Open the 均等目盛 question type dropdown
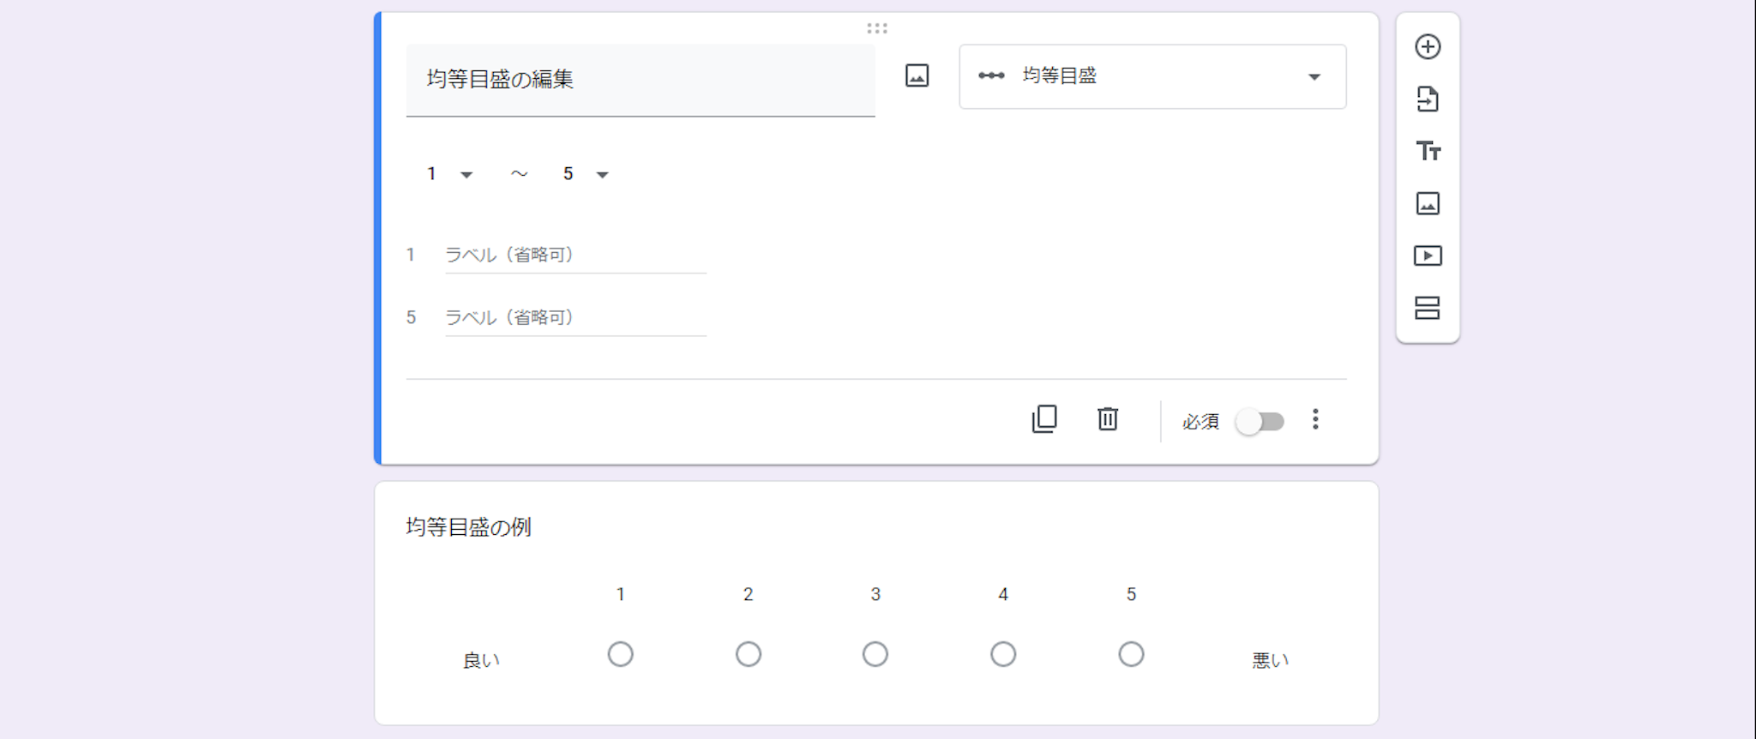The height and width of the screenshot is (739, 1756). pos(1152,77)
